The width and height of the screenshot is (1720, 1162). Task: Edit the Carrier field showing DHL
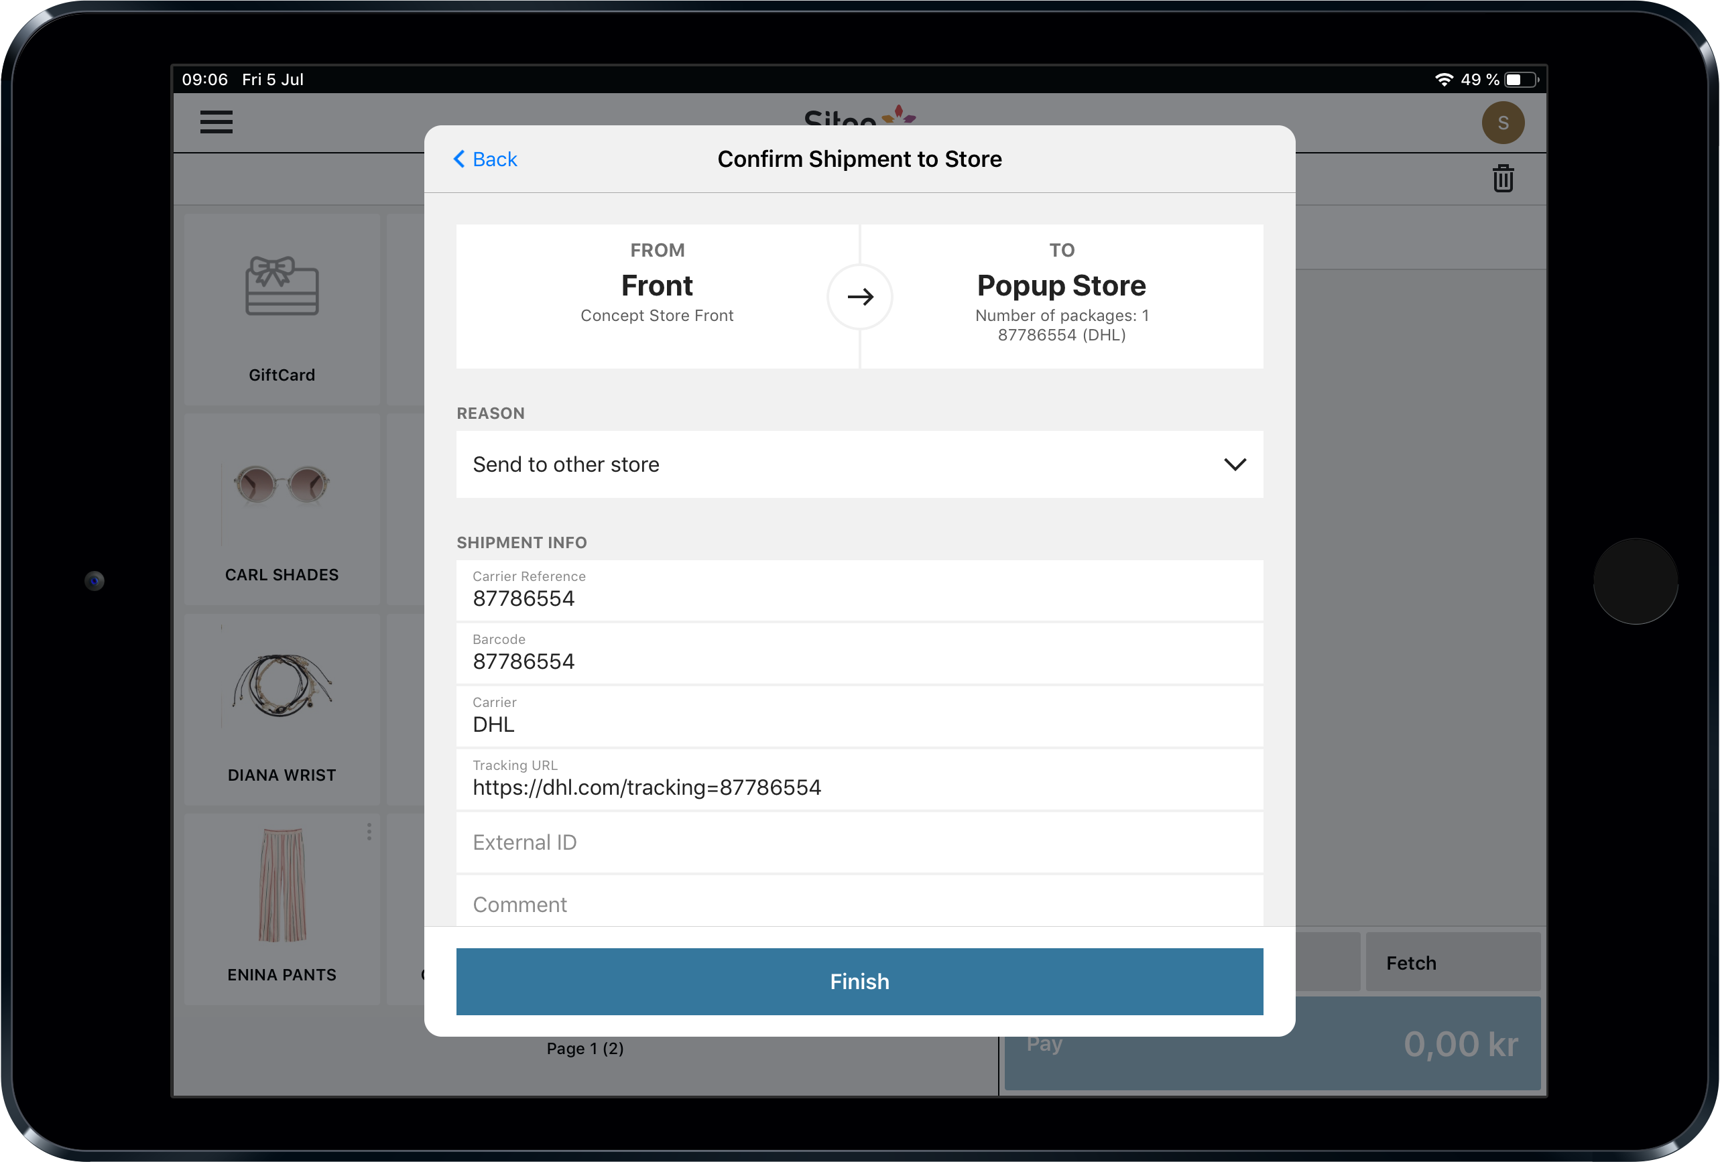coord(859,716)
